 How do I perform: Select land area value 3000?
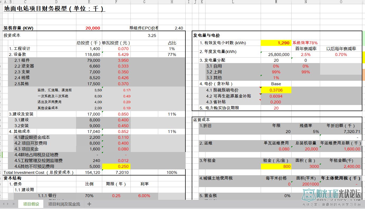(x=314, y=166)
